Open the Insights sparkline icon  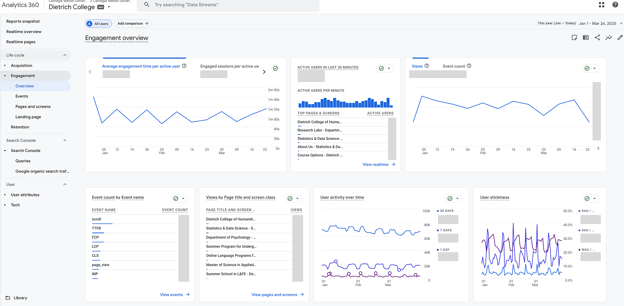click(x=609, y=37)
